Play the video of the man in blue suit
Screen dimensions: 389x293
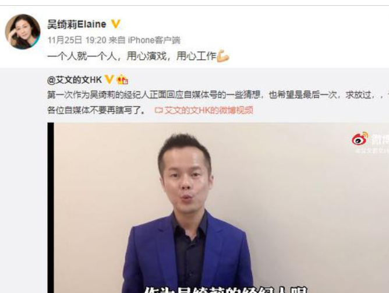[x=218, y=207]
